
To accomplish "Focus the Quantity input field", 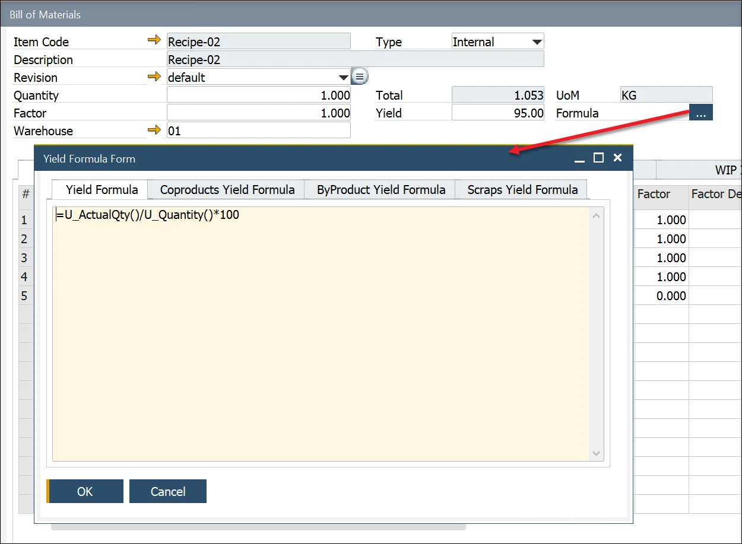I will 259,95.
